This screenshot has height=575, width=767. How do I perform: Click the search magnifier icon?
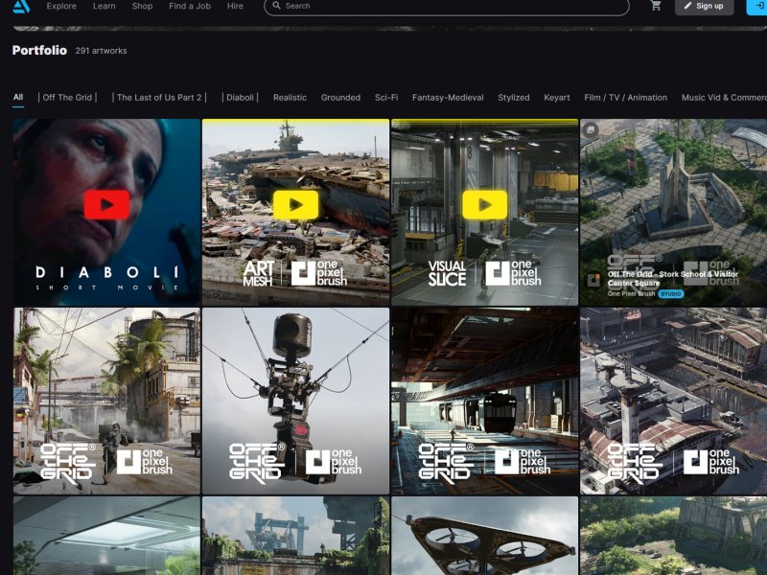(276, 6)
